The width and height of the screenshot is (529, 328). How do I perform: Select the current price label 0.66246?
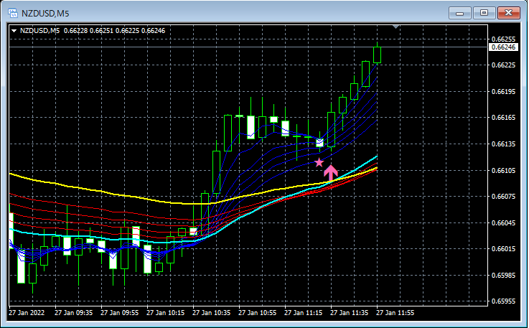pos(503,47)
